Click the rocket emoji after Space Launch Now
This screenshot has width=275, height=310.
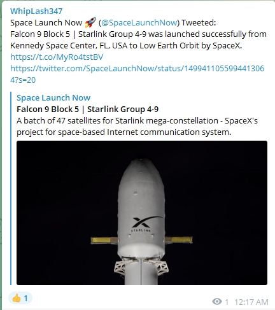(x=90, y=22)
